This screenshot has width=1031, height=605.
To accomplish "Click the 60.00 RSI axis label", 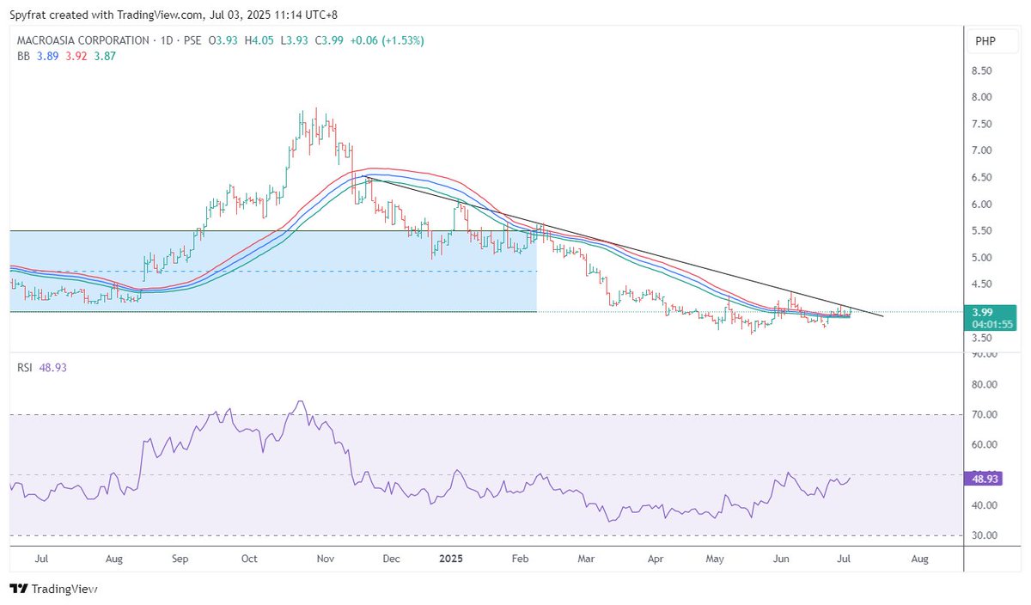I will [986, 445].
